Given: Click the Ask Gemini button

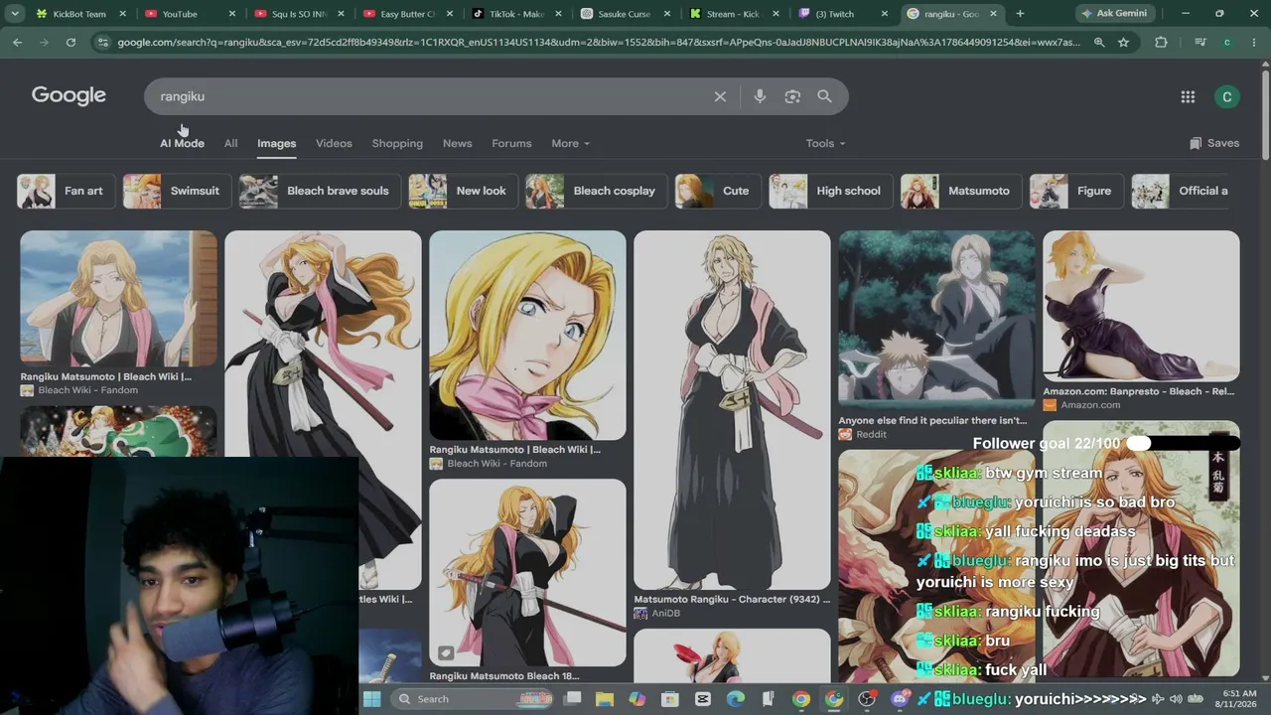Looking at the screenshot, I should coord(1113,14).
